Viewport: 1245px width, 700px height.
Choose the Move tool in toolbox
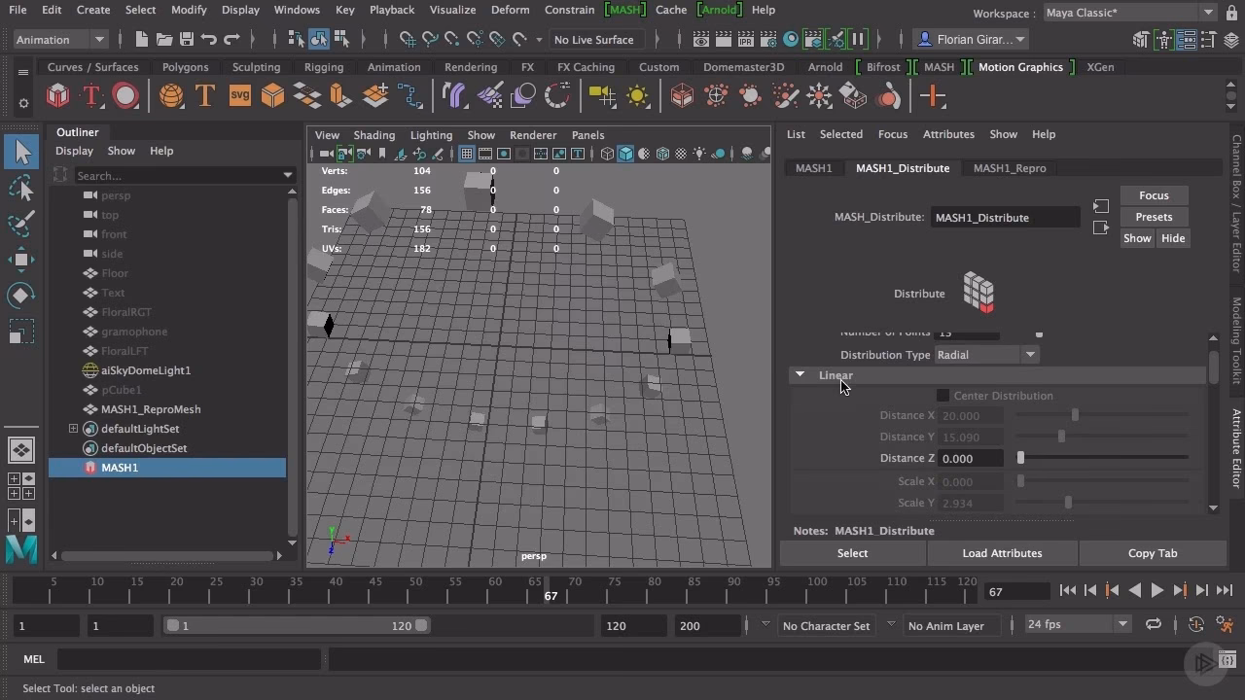[22, 259]
